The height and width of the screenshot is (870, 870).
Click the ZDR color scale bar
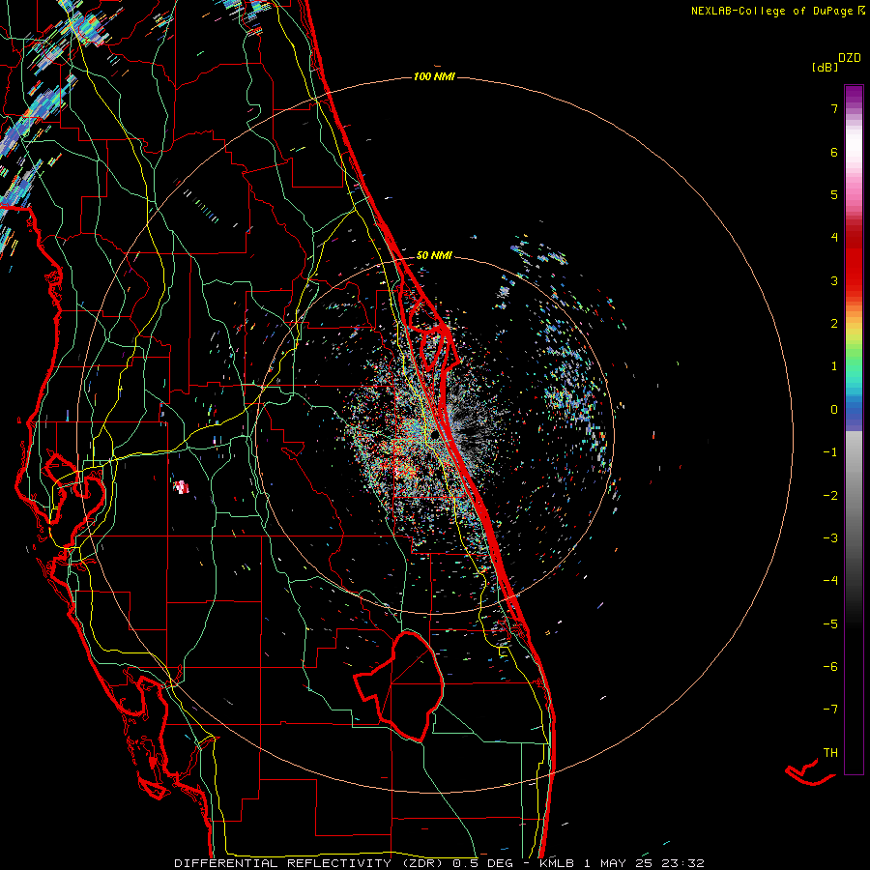coord(854,429)
